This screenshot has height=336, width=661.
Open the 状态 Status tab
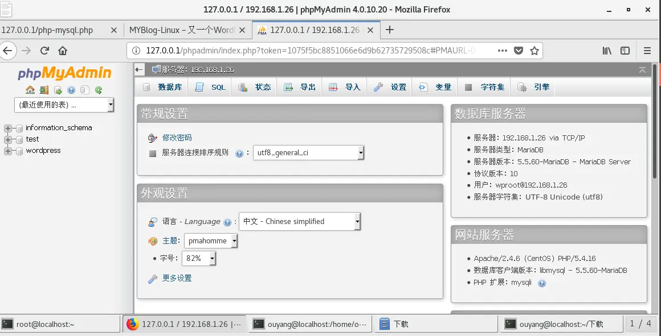tap(255, 87)
